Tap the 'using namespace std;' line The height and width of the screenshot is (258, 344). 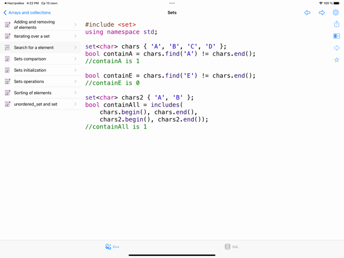[121, 32]
